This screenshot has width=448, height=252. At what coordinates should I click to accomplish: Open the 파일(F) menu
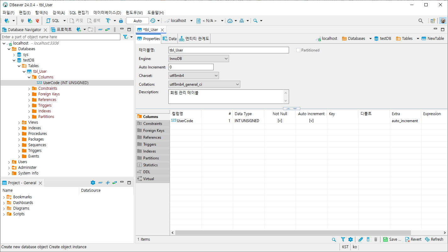8,13
